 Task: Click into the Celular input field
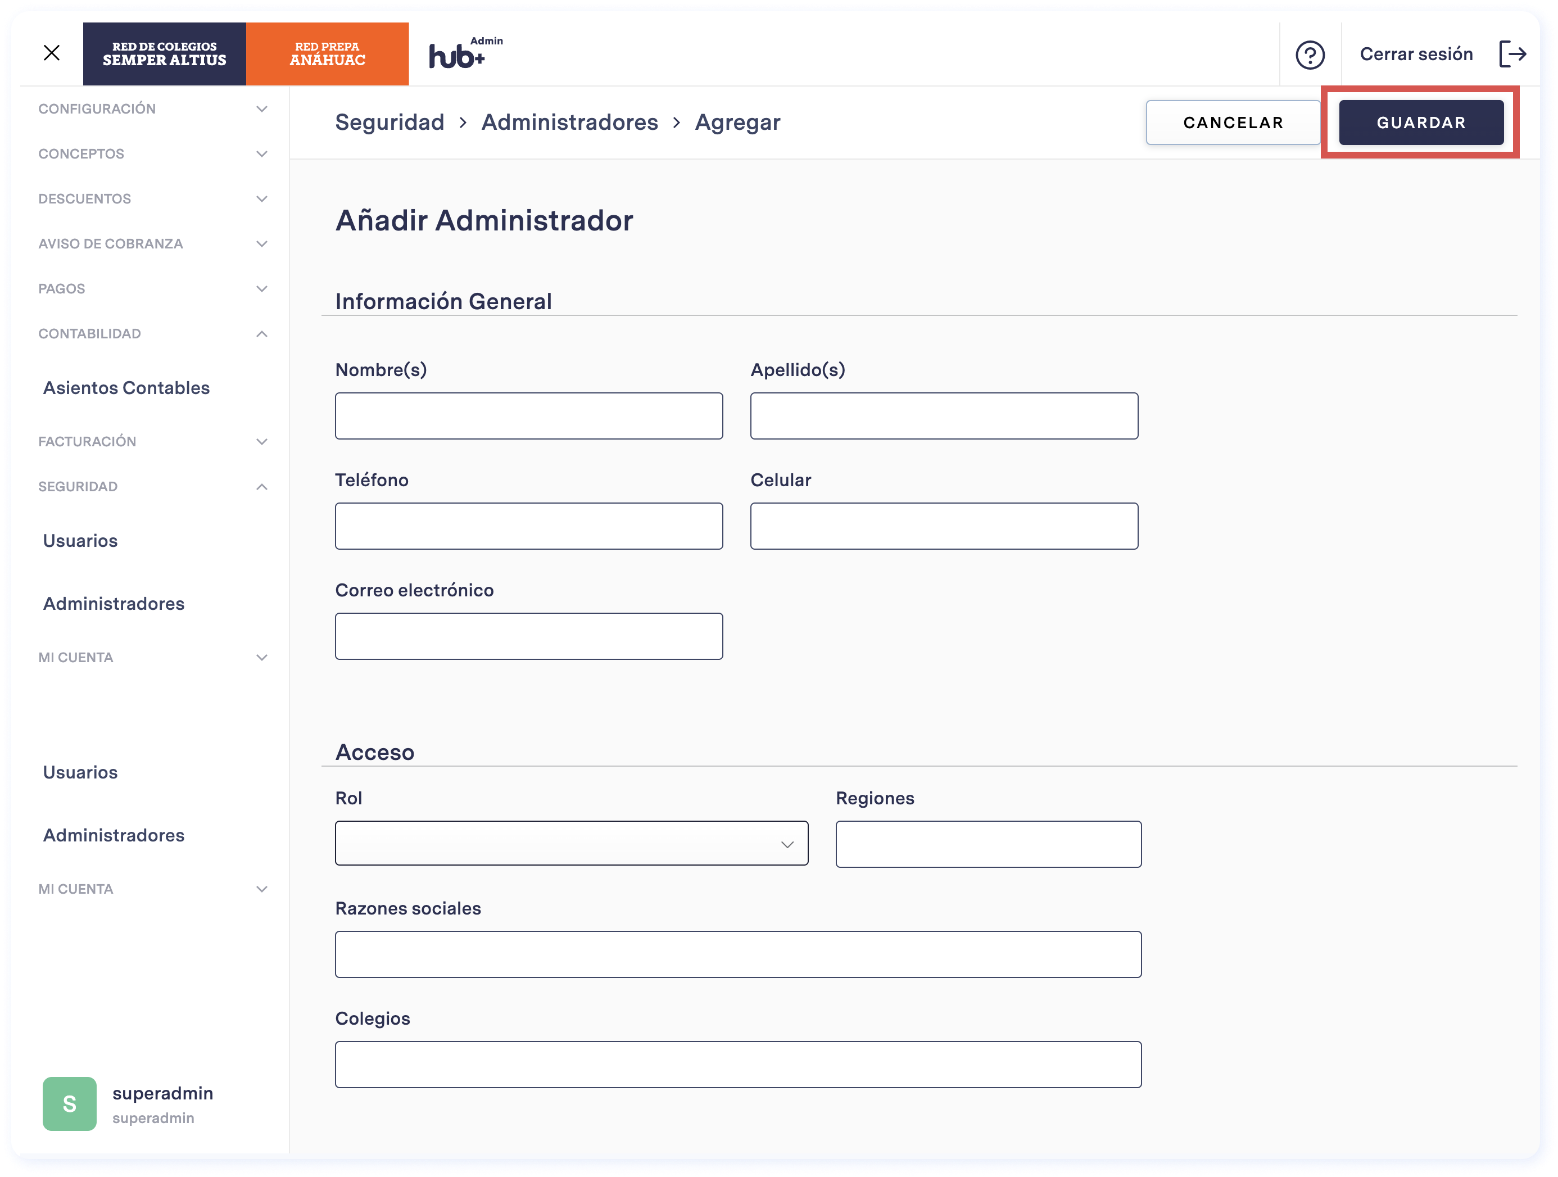(x=944, y=526)
